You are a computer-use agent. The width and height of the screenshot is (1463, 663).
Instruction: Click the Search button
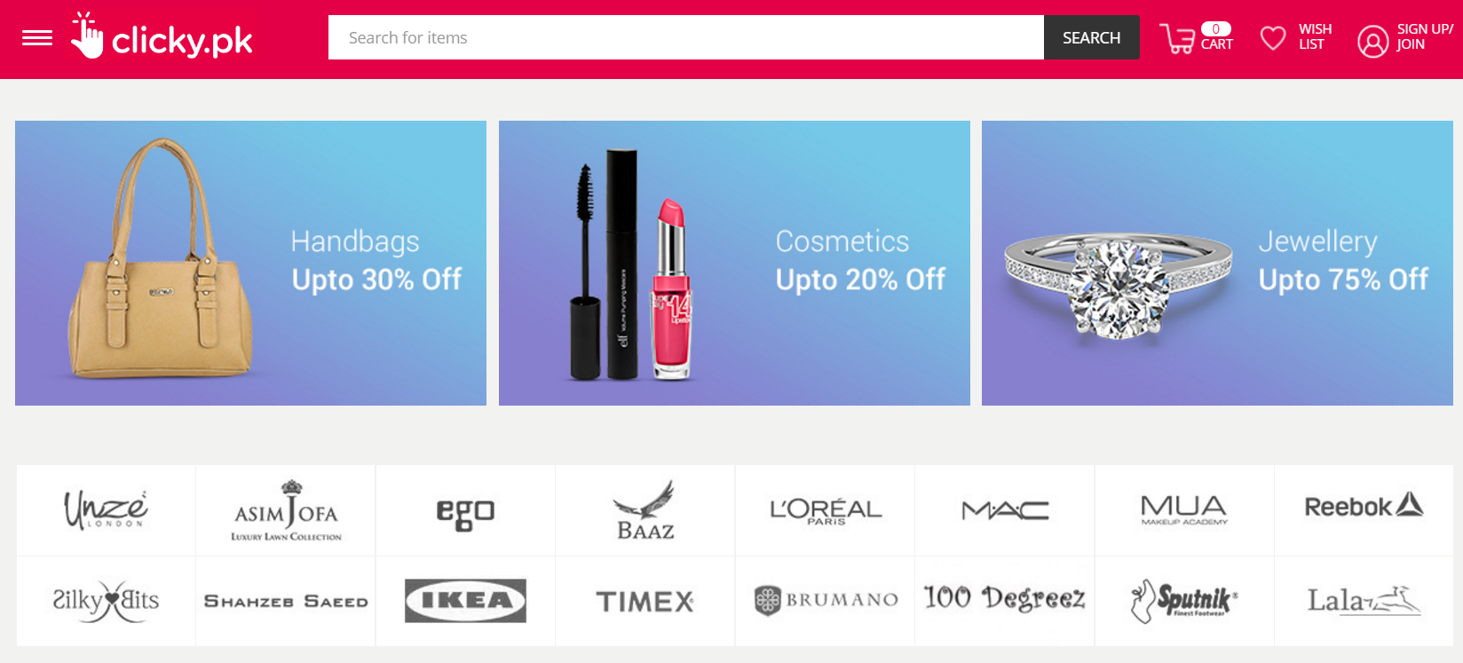[1091, 37]
